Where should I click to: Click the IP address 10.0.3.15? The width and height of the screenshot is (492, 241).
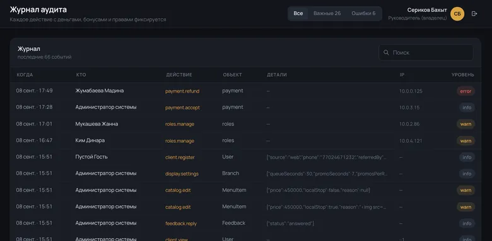pyautogui.click(x=409, y=108)
